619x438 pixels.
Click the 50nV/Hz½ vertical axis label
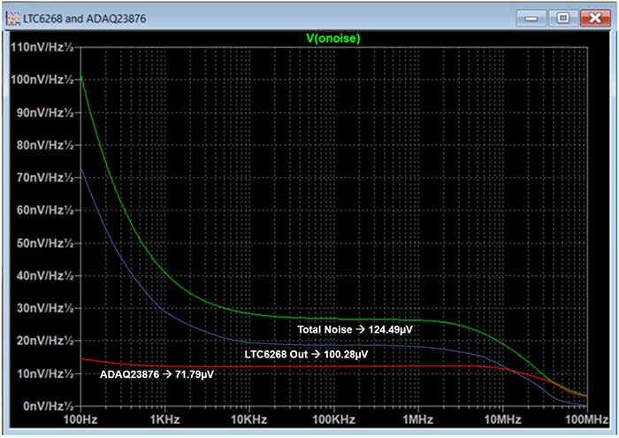42,242
